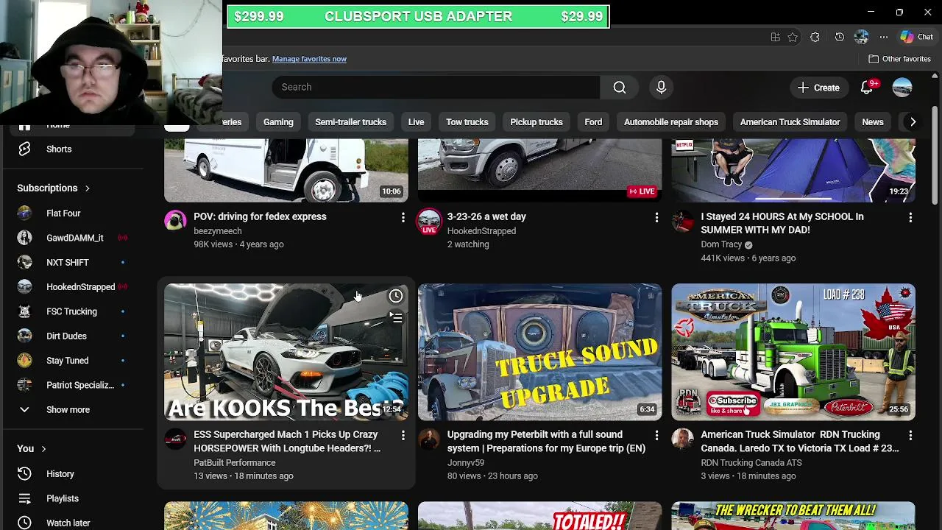Select the News chip
This screenshot has width=942, height=530.
click(872, 122)
